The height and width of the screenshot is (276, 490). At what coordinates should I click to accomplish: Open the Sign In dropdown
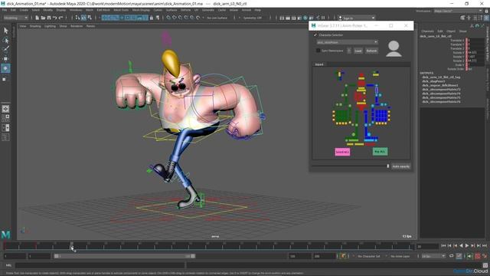tap(357, 18)
